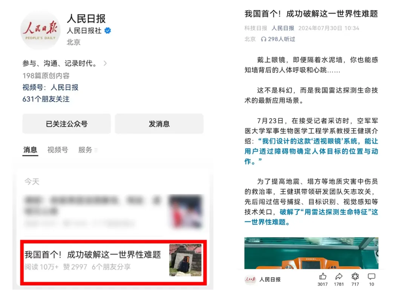
Task: Expand the account description chevron
Action: click(105, 63)
